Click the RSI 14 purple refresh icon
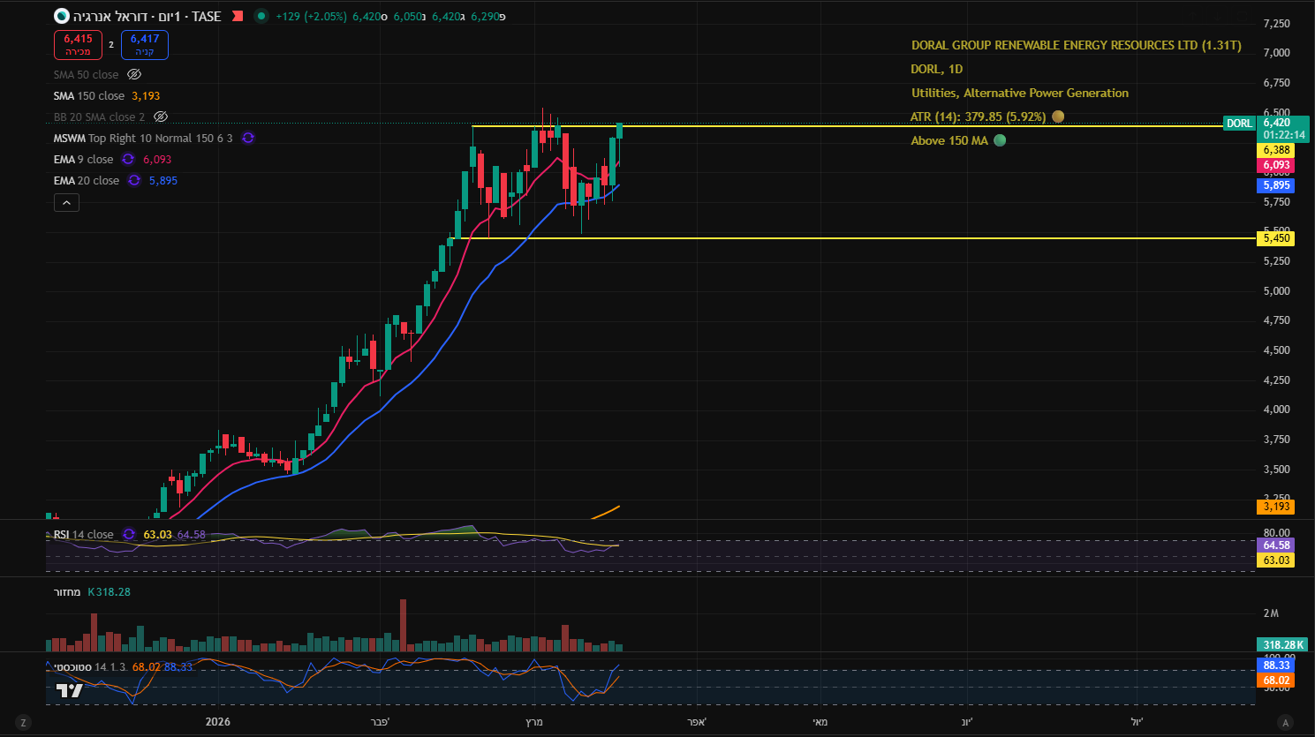 [129, 534]
